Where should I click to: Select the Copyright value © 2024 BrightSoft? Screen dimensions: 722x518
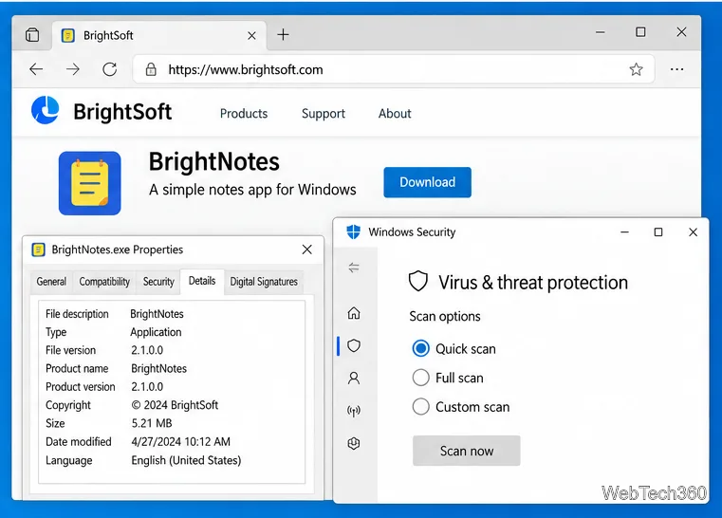[x=175, y=405]
